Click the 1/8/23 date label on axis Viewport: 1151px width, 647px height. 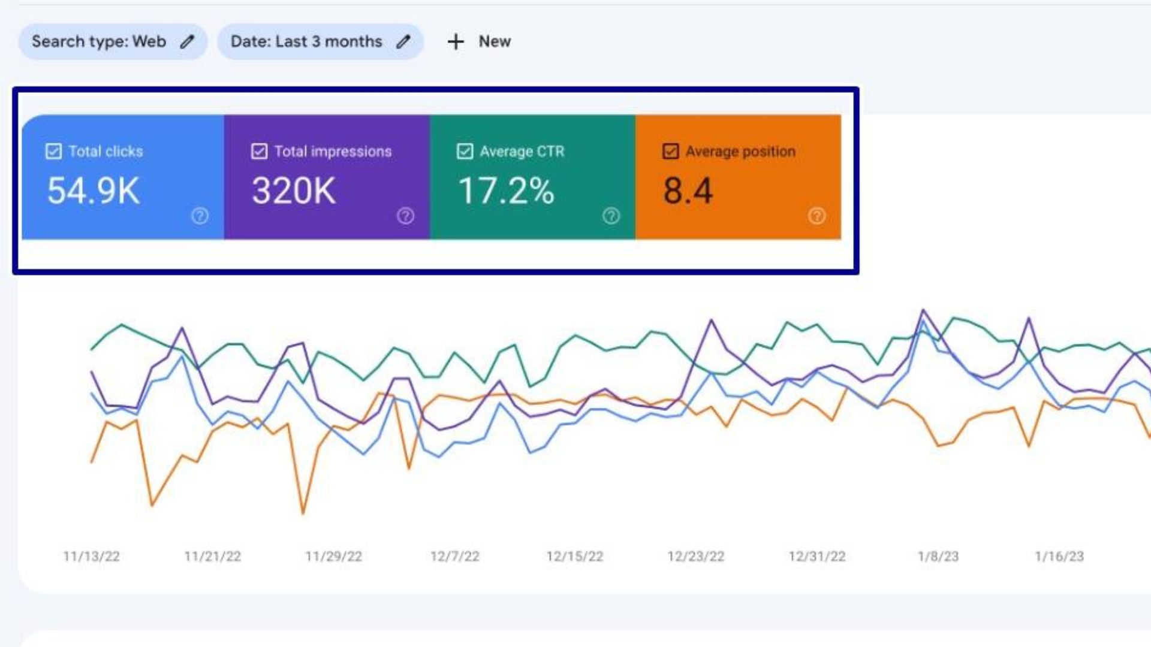pos(938,557)
